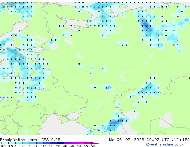The width and height of the screenshot is (190, 147).
Task: Click the over-50 mm arrow tip of legend
Action: coord(95,143)
